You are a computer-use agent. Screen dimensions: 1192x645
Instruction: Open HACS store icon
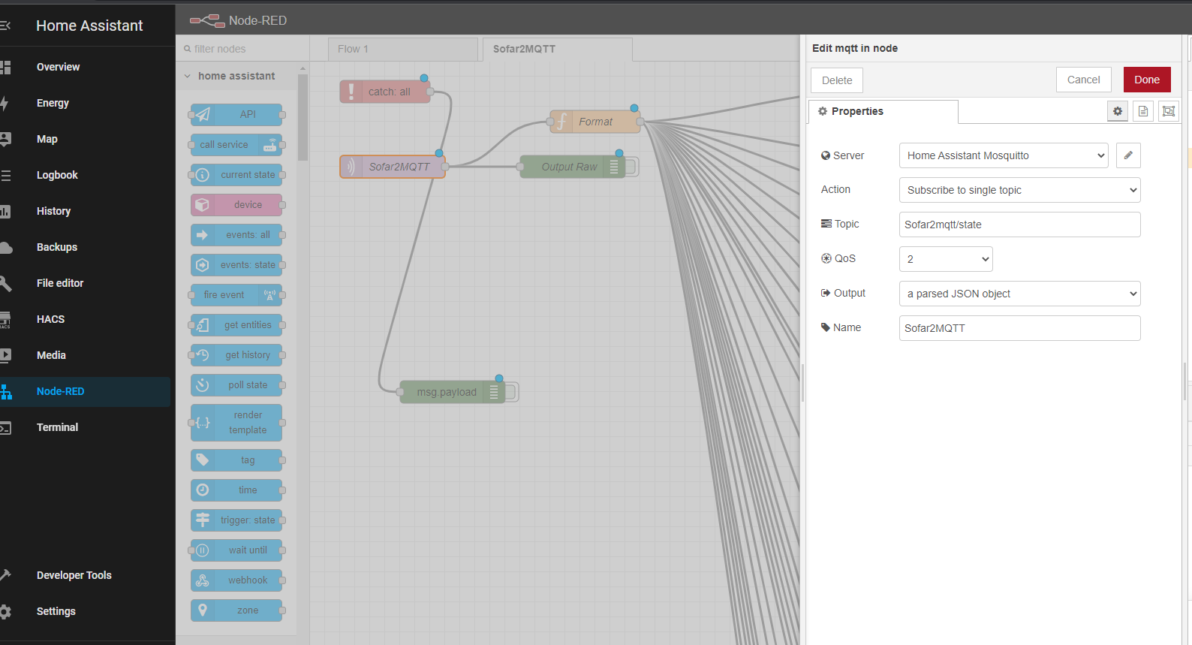5,319
